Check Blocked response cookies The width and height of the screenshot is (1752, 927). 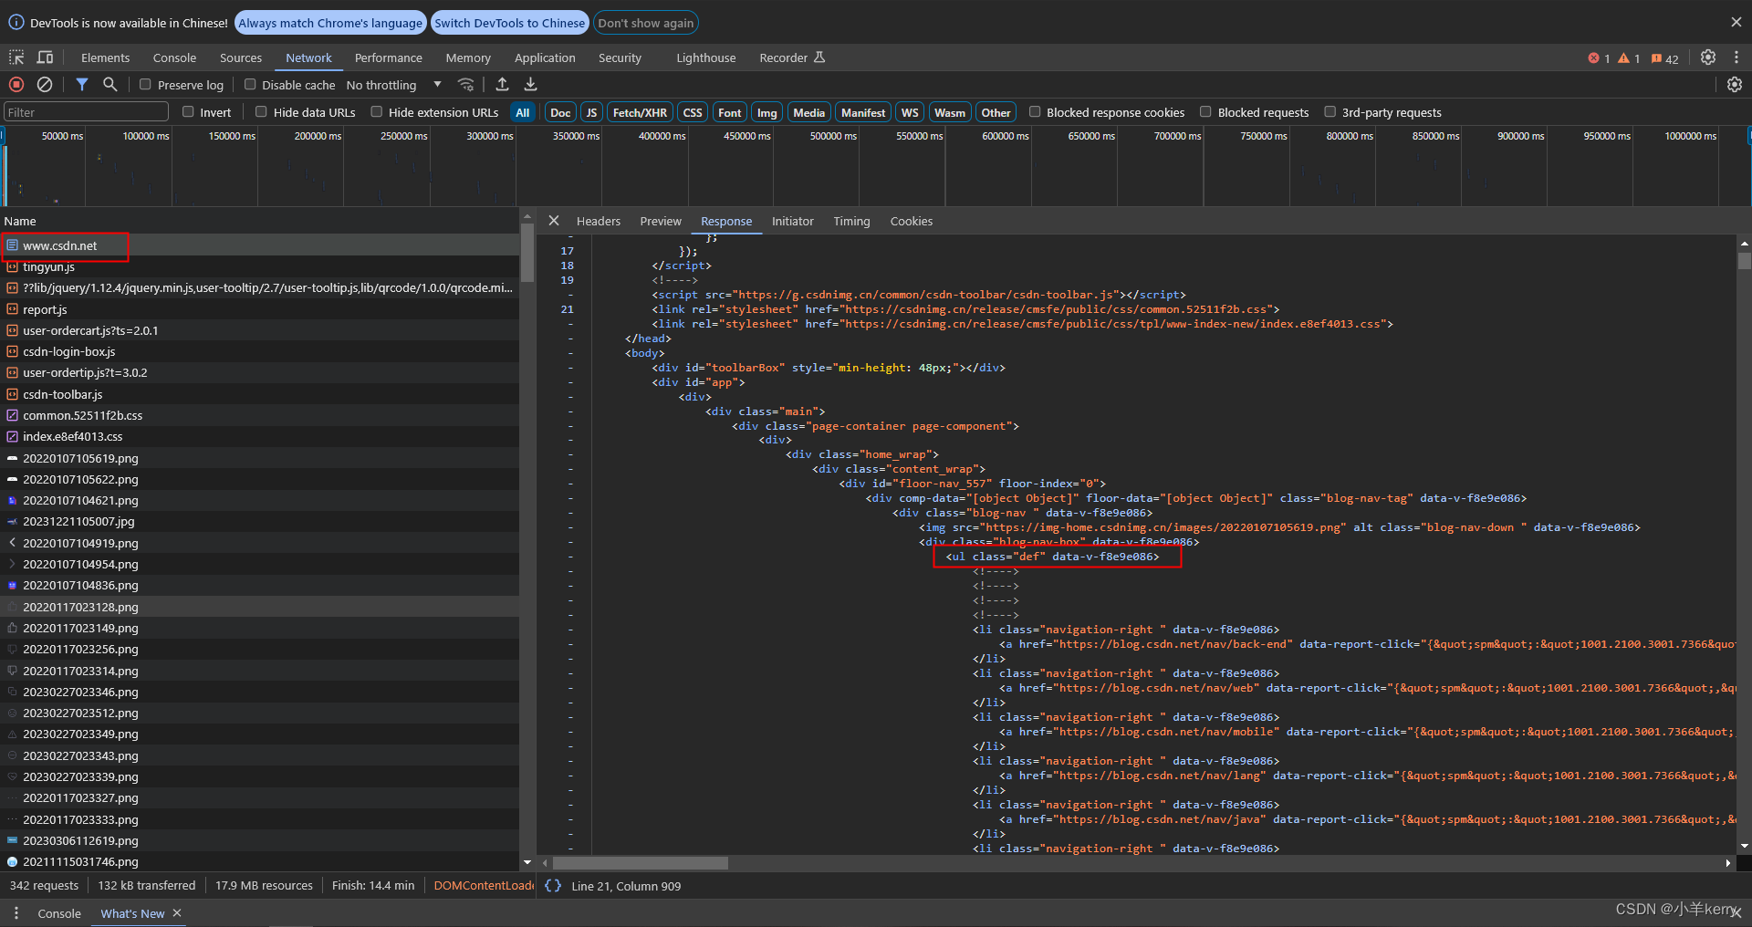pos(1035,111)
